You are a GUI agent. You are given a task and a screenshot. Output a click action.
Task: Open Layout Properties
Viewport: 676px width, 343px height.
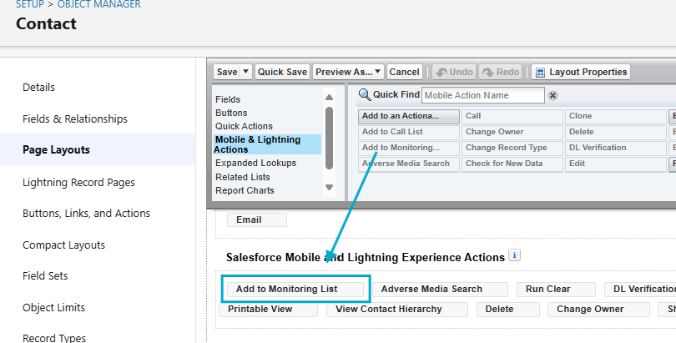pyautogui.click(x=581, y=72)
